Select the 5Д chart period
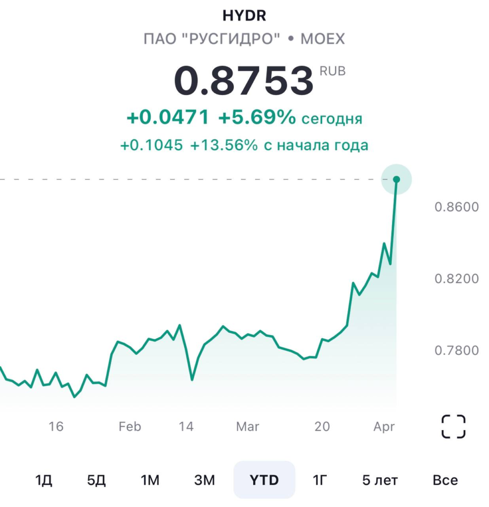This screenshot has height=507, width=489. pyautogui.click(x=96, y=480)
